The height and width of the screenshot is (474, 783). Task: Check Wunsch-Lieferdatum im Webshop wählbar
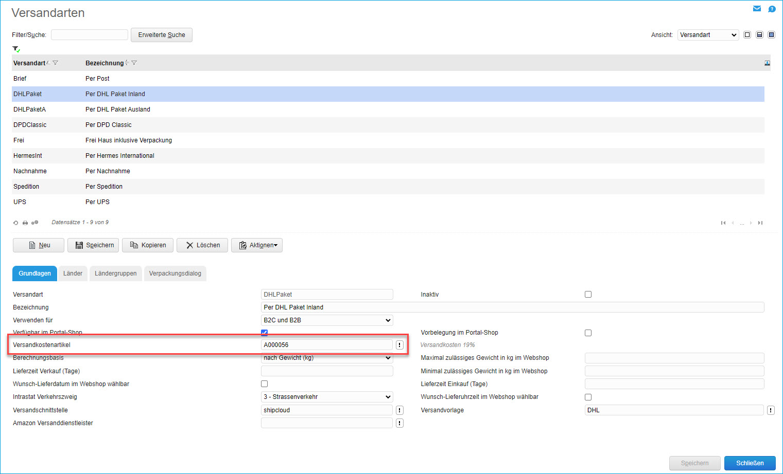coord(264,384)
